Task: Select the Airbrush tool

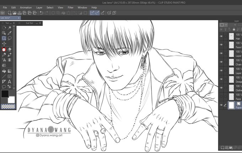Action: (4, 60)
